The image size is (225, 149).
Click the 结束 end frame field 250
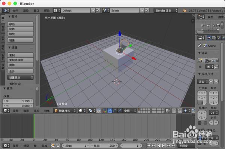(104, 146)
